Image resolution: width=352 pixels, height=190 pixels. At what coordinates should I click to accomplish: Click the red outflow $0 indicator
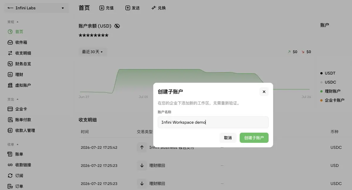(306, 52)
